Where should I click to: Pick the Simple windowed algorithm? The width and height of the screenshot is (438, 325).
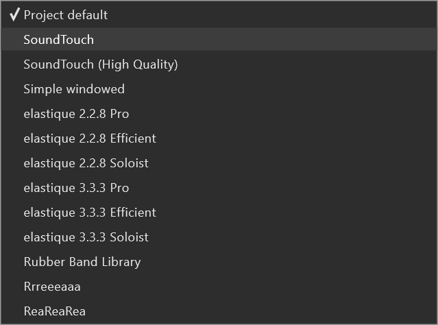coord(219,89)
